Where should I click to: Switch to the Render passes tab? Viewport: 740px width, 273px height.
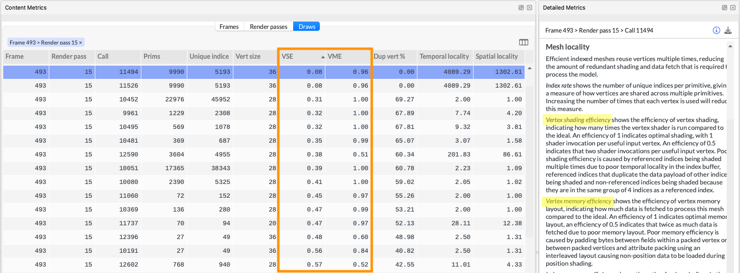[x=268, y=27]
